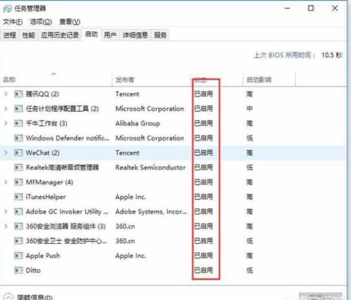The image size is (351, 300).
Task: Click the 腾讯QQ app icon
Action: tap(18, 94)
